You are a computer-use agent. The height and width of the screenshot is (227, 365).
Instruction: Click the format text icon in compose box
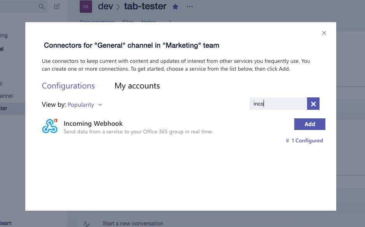87,224
